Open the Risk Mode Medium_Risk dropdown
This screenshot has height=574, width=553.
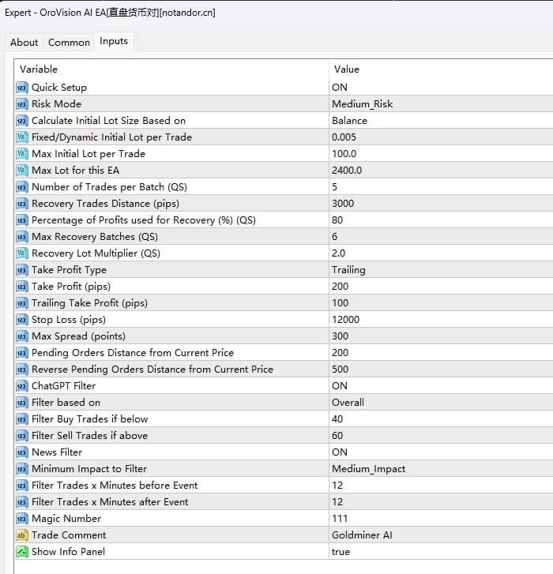click(x=362, y=104)
